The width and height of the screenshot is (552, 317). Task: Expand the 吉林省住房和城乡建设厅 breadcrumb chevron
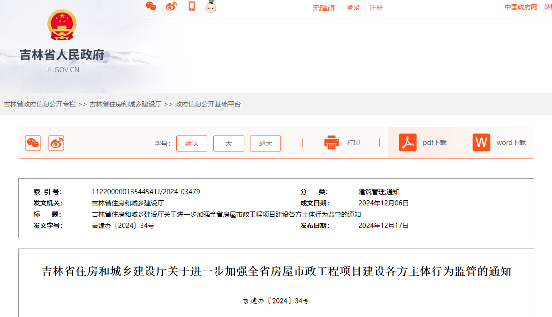tap(169, 104)
